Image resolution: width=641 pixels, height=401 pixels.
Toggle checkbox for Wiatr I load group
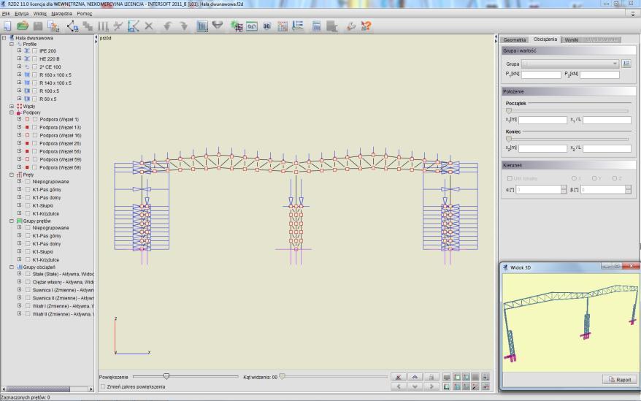coord(28,306)
